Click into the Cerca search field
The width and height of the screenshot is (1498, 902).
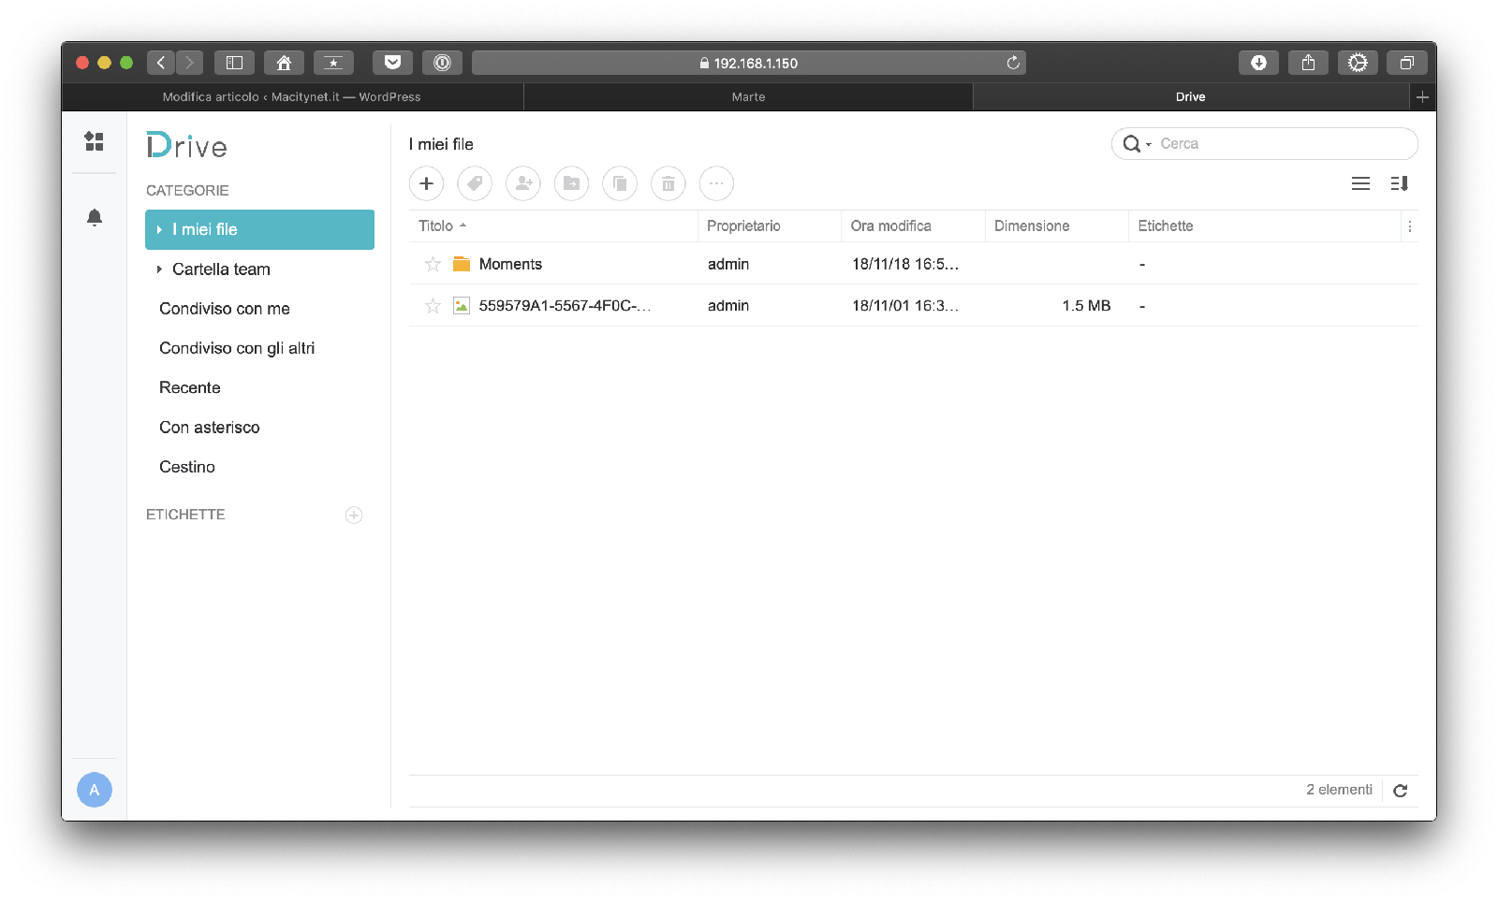[1265, 144]
